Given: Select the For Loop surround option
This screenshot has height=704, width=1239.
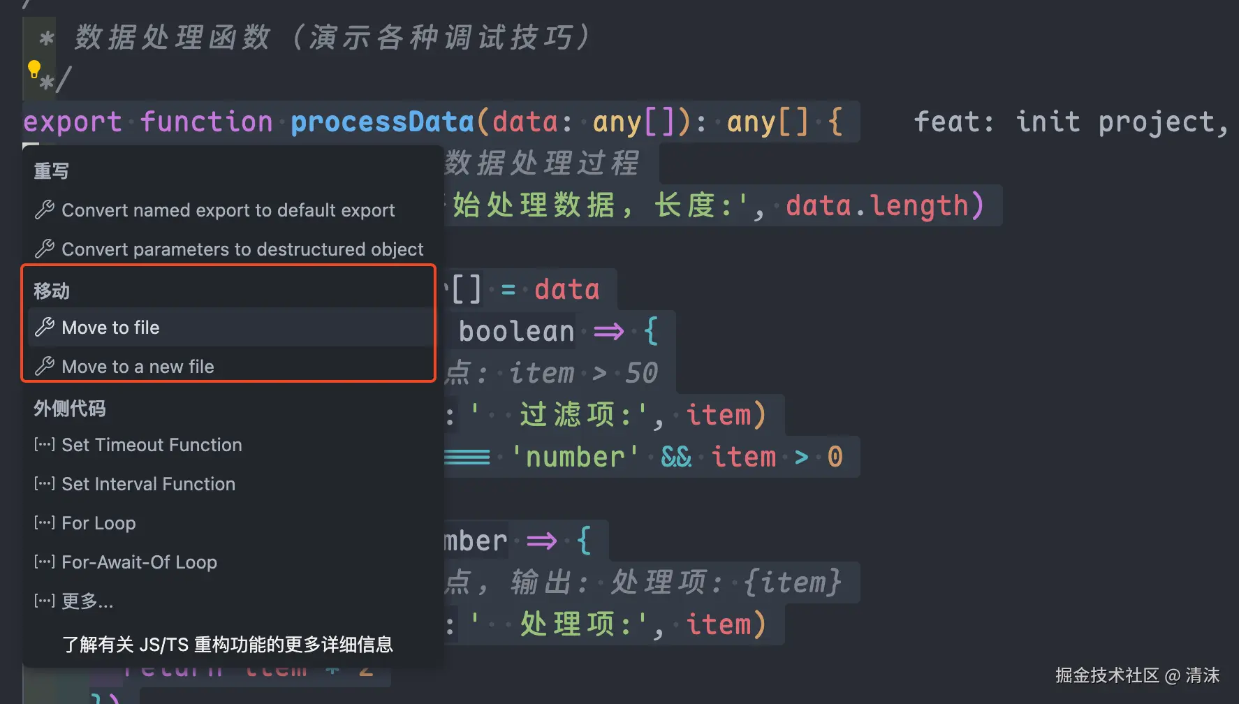Looking at the screenshot, I should tap(98, 523).
